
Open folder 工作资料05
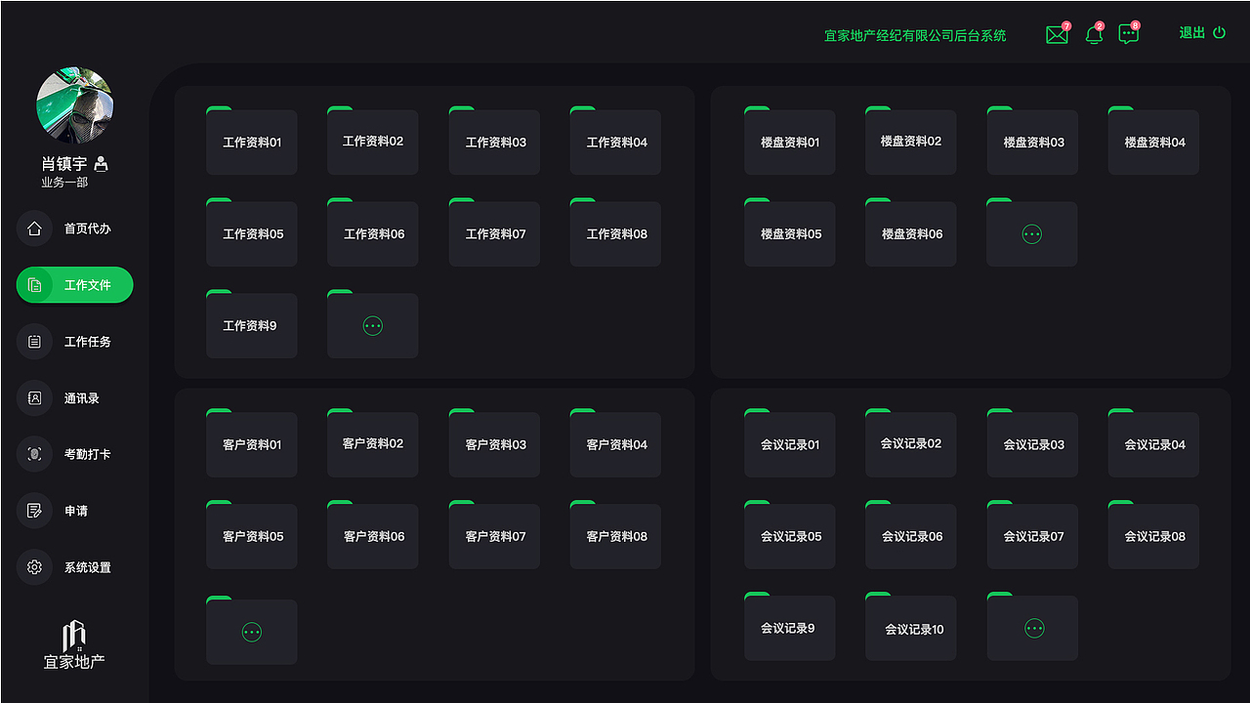click(251, 232)
